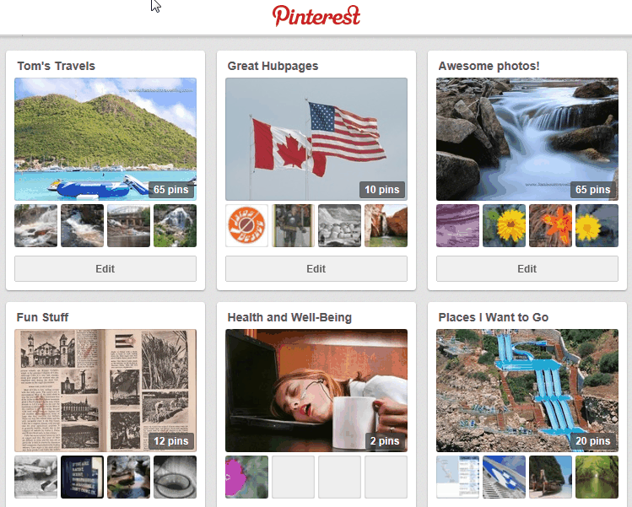The image size is (632, 507).
Task: Click the 65 pins badge on Tom's Travels
Action: point(172,190)
